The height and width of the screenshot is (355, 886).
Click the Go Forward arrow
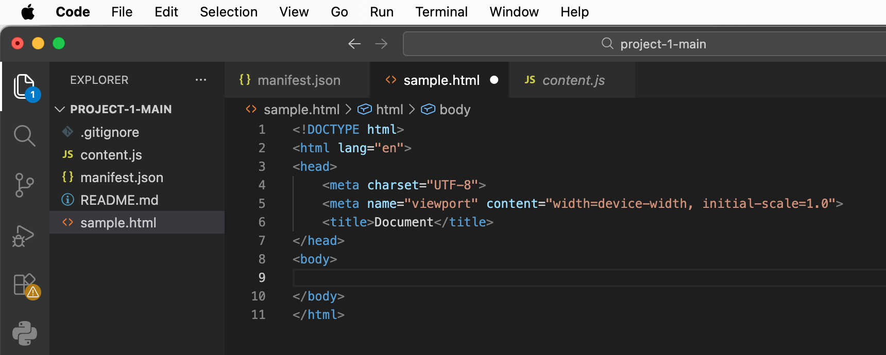click(381, 44)
